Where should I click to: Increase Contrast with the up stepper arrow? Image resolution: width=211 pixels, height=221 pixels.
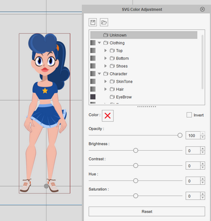203,164
